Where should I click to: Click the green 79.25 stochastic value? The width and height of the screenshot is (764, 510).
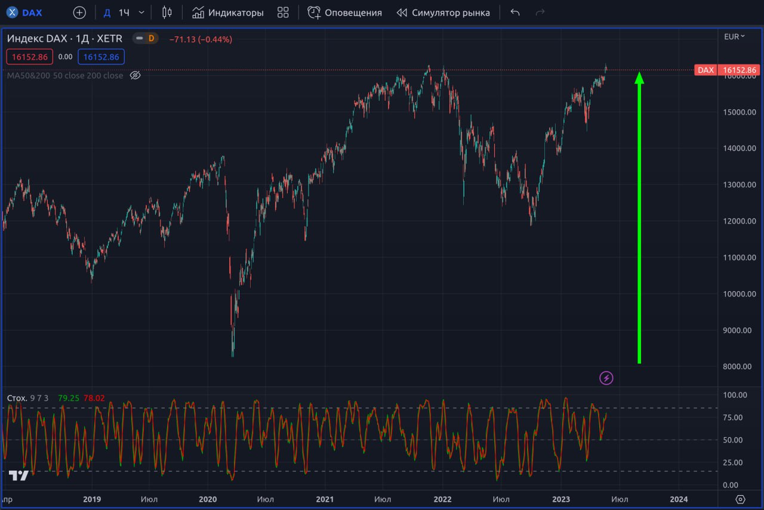click(x=69, y=398)
